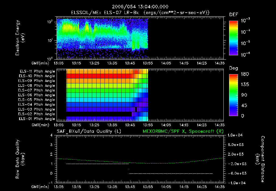Click the white data quality line at level 1

pos(98,164)
